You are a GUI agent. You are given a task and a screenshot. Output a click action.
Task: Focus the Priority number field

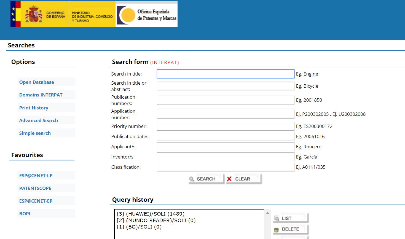[226, 126]
